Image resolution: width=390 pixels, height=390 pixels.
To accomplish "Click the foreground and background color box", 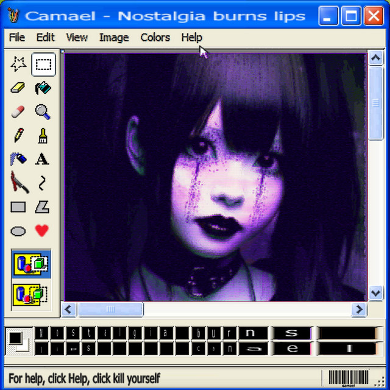I will [x=17, y=341].
